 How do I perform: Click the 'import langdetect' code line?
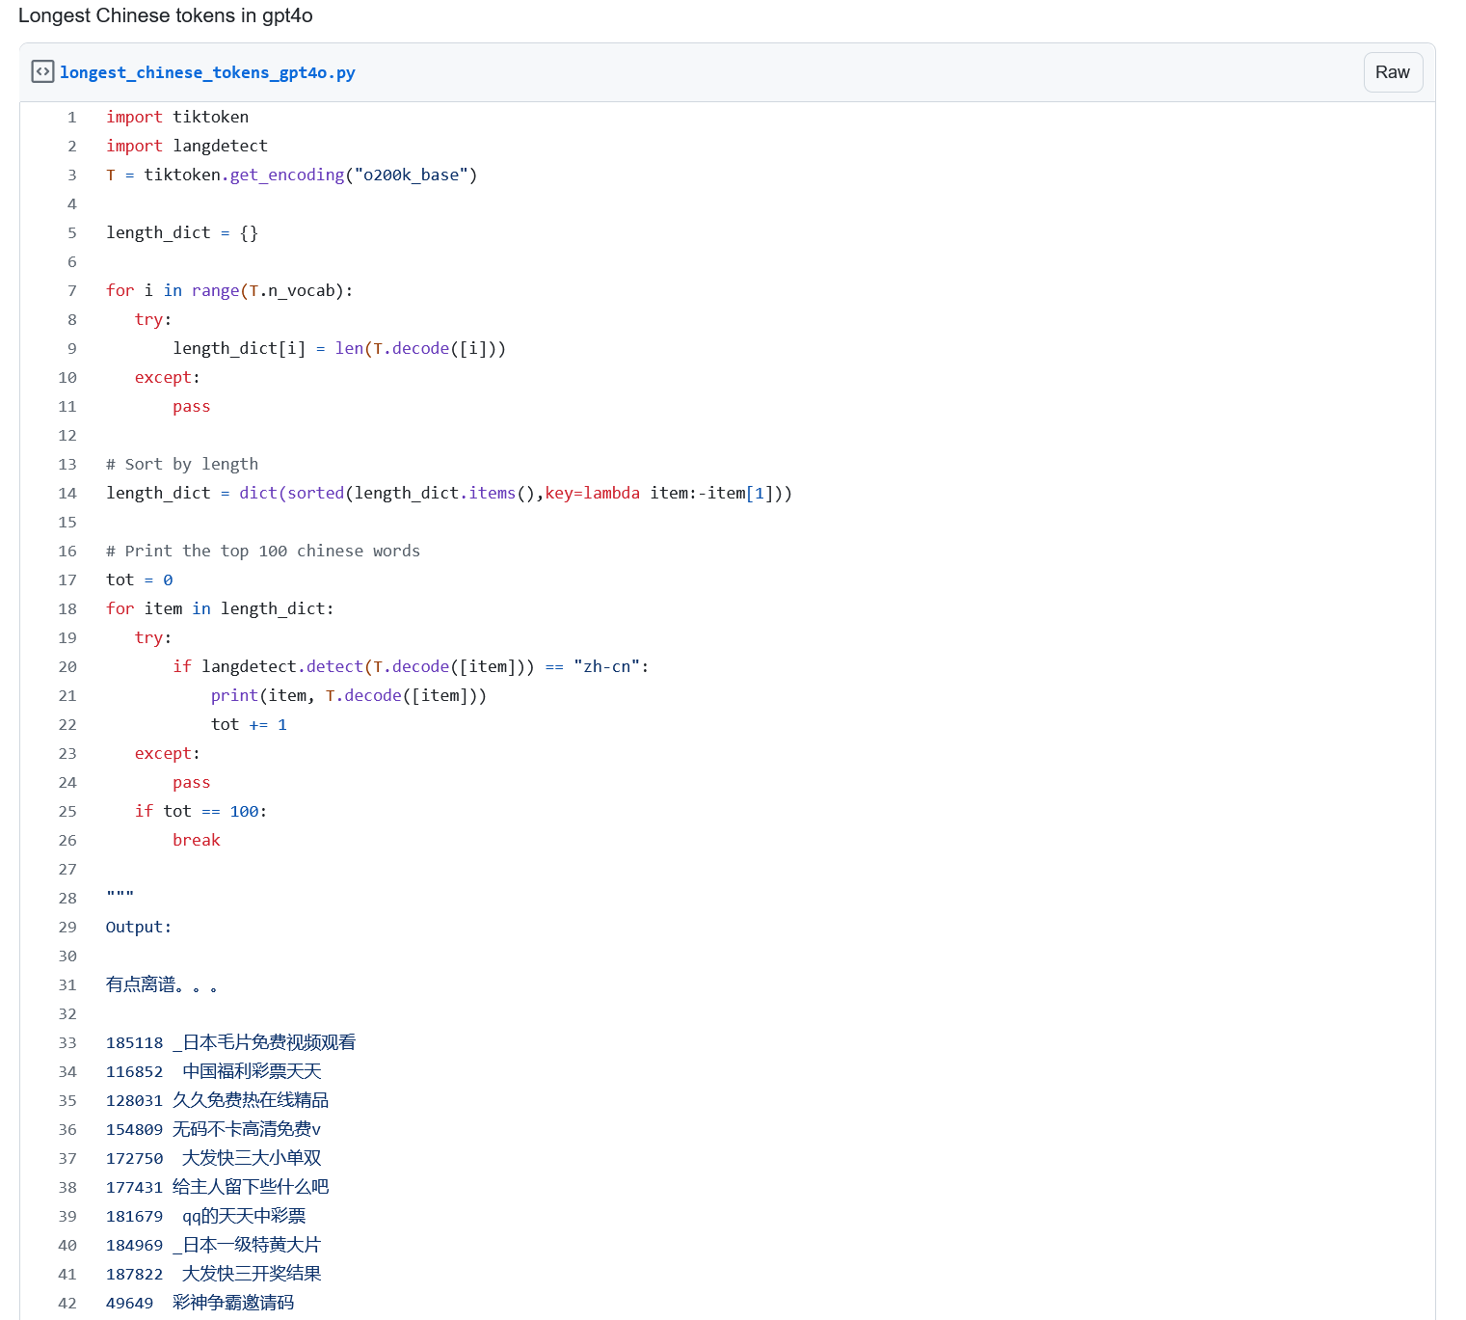point(187,146)
